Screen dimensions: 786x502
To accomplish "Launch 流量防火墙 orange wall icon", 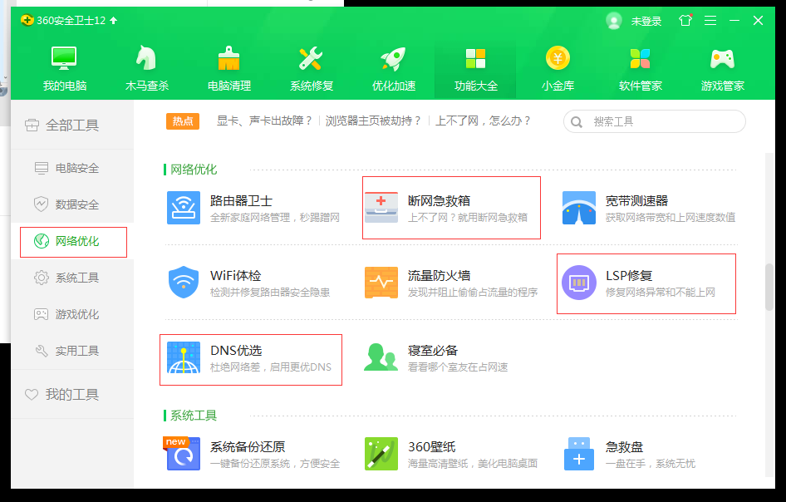I will click(x=381, y=283).
